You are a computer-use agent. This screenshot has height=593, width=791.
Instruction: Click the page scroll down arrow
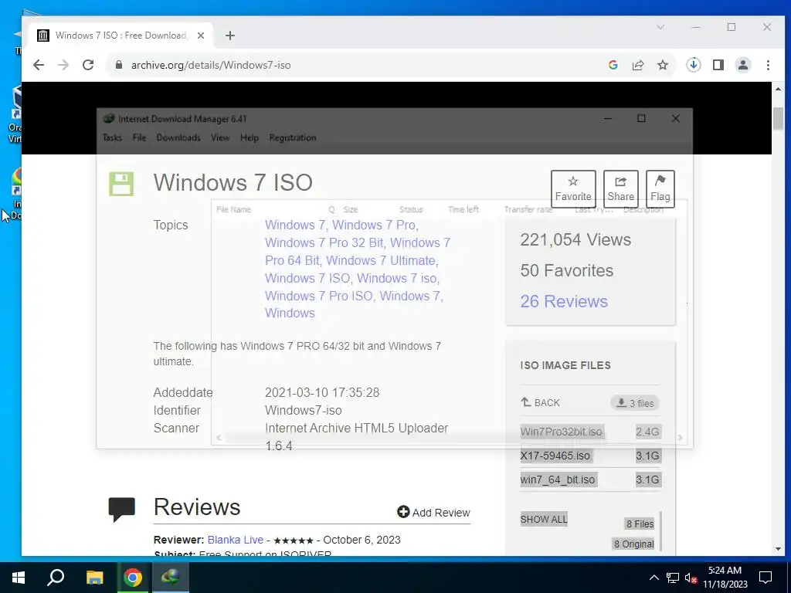tap(778, 549)
